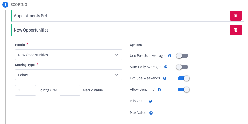Open Sum Daily Averages help tooltip

coord(166,67)
